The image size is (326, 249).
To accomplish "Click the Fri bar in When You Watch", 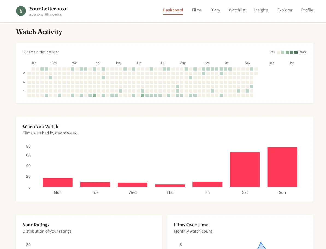I will (x=207, y=184).
